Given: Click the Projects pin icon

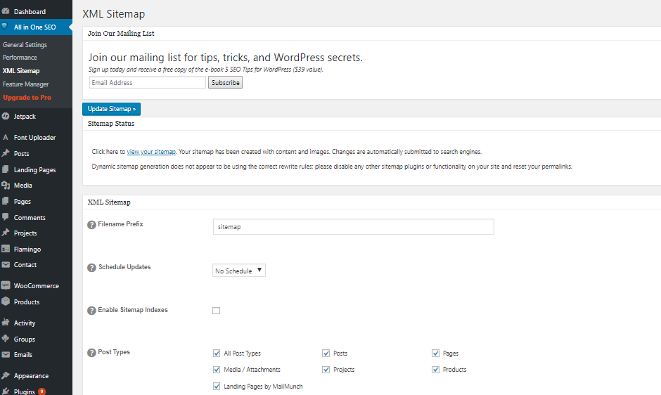Looking at the screenshot, I should pyautogui.click(x=6, y=233).
